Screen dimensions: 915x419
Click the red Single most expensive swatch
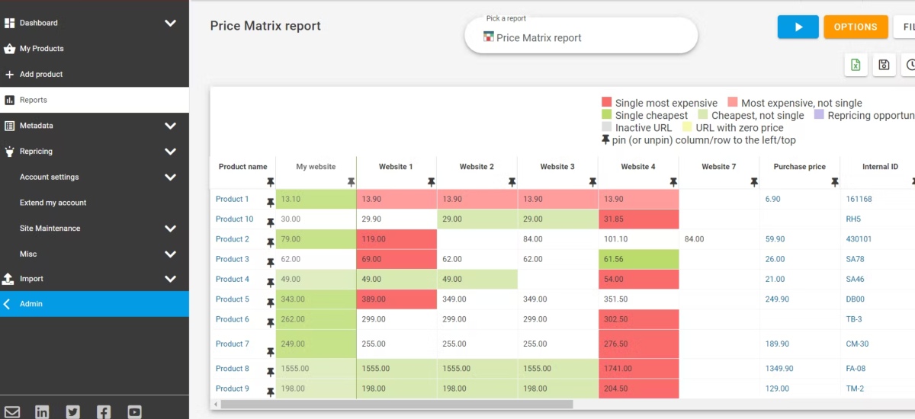pos(607,103)
